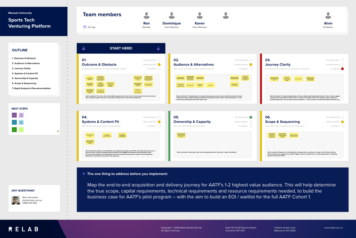Image resolution: width=356 pixels, height=238 pixels.
Task: Select 'On solid ground' for Scope & Sequencing
Action: [342, 117]
